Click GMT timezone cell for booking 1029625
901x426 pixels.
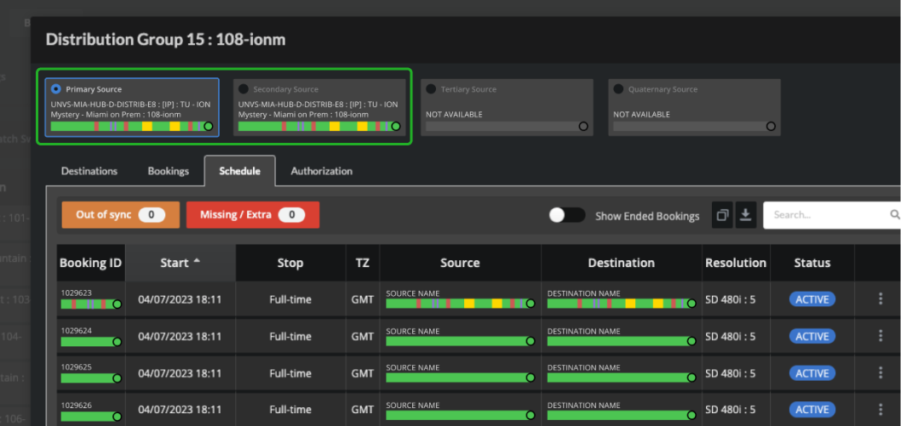[x=363, y=373]
